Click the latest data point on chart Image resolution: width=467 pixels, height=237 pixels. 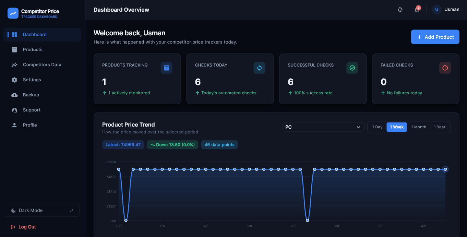[445, 169]
